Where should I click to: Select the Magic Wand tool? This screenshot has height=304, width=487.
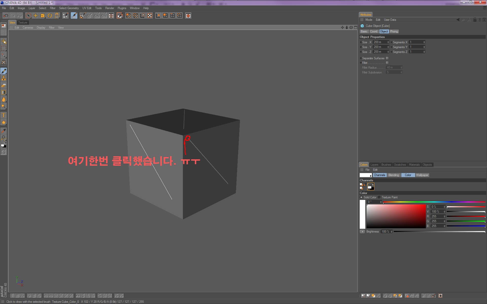point(4,55)
